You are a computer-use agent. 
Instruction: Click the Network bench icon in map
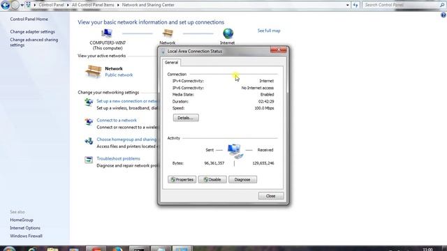coord(168,33)
